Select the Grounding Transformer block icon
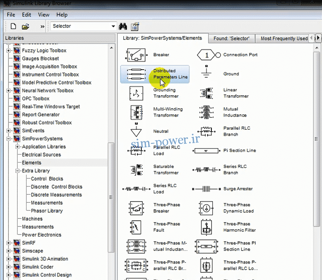The image size is (322, 280). point(136,93)
